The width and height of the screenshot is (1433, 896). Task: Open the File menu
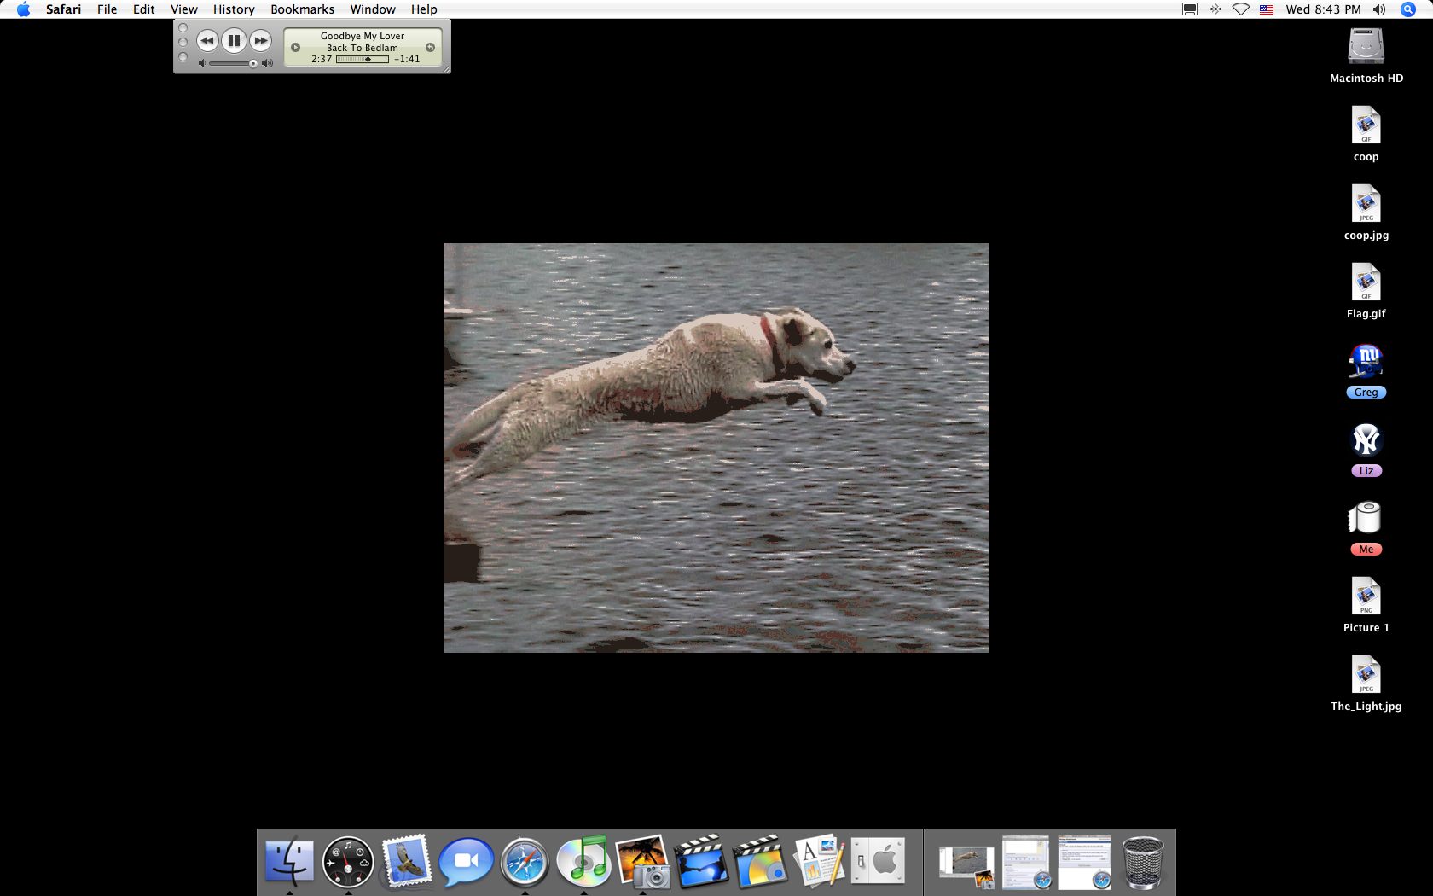(107, 9)
